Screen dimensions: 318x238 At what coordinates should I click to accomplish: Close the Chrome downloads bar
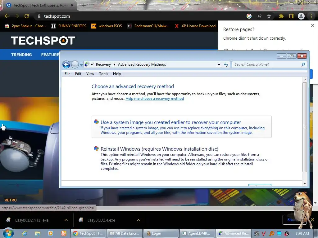(x=312, y=220)
